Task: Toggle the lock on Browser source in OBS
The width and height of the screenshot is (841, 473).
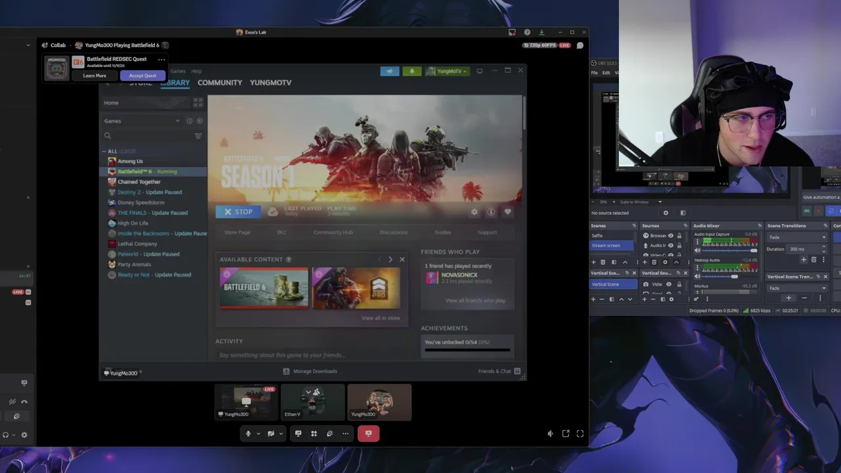Action: pos(680,235)
